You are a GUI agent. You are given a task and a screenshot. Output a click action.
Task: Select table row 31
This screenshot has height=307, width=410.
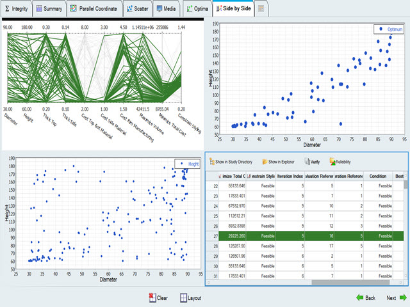coord(305,276)
